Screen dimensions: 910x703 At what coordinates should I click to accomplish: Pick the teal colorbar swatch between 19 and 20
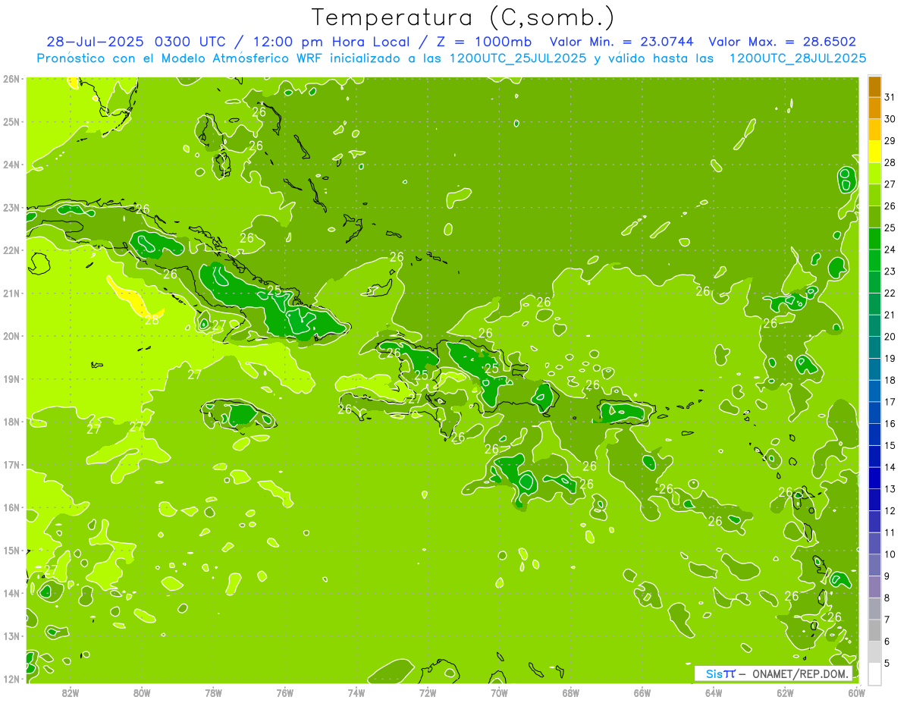click(x=874, y=347)
